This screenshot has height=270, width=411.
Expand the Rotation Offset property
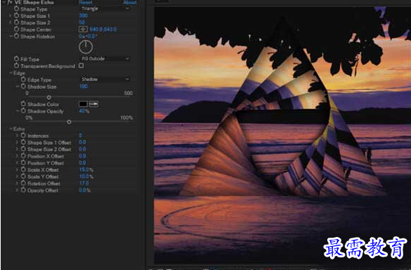click(x=17, y=184)
